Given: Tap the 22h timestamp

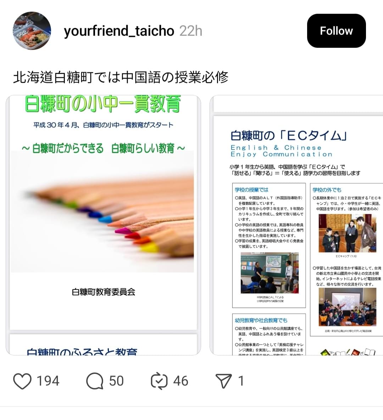Looking at the screenshot, I should coord(190,31).
